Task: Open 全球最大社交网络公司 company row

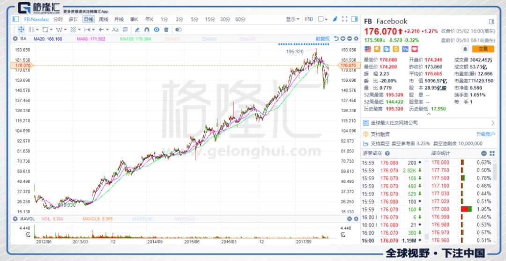Action: [429, 123]
